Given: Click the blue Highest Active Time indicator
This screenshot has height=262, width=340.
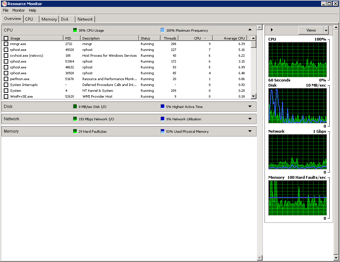Looking at the screenshot, I should [162, 107].
